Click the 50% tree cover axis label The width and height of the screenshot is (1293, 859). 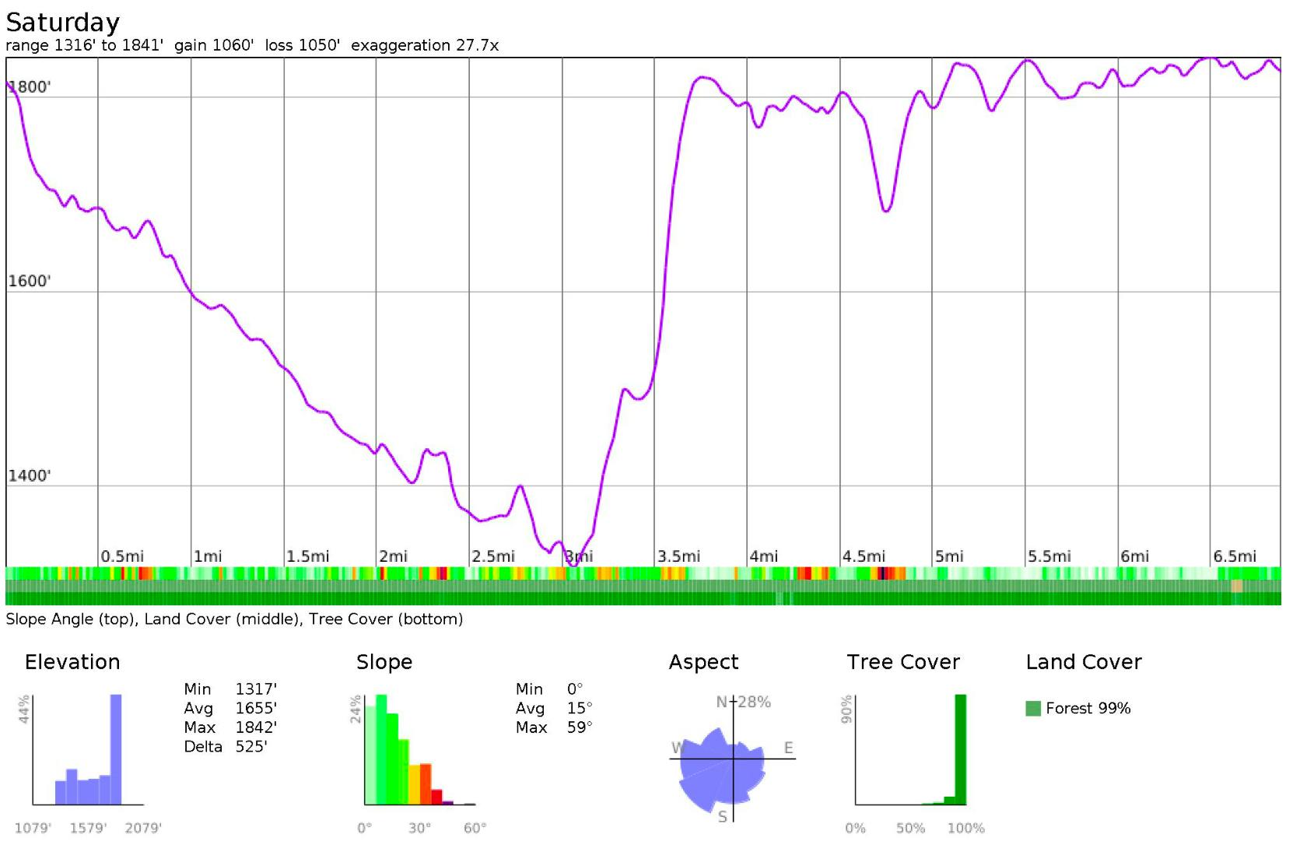(x=910, y=828)
